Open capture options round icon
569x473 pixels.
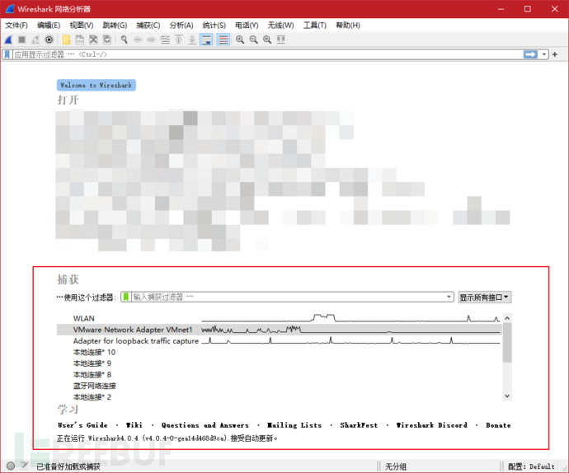pos(49,40)
